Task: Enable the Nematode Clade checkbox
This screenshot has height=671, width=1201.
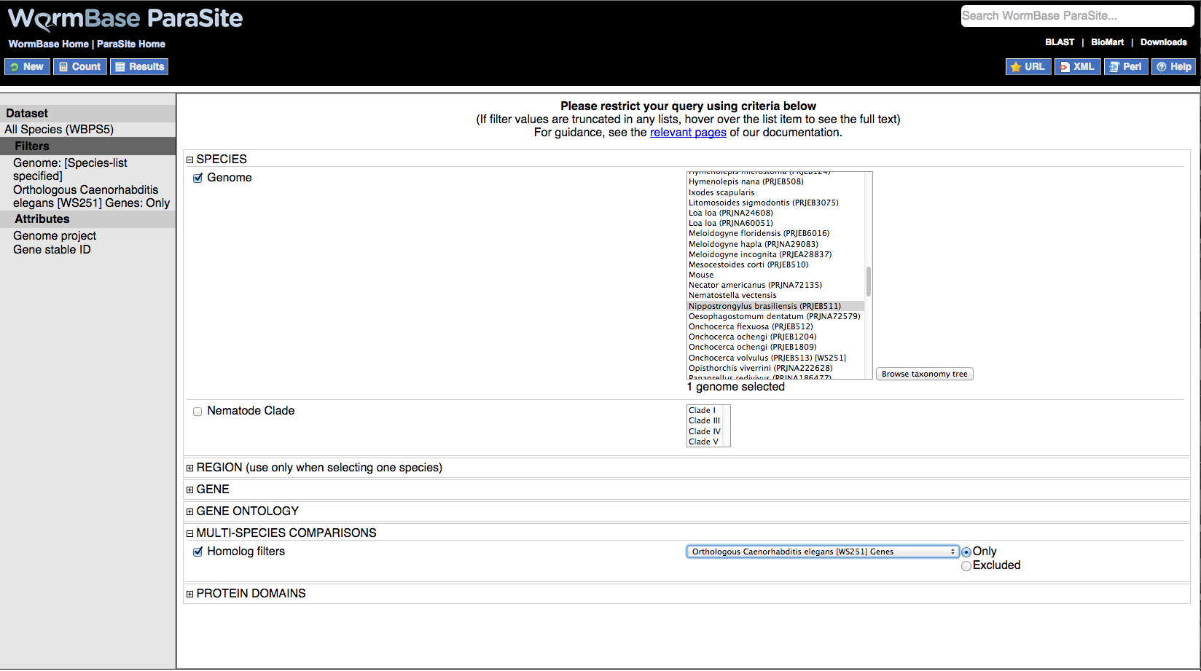Action: click(x=197, y=412)
